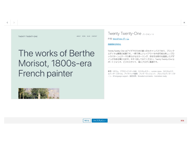
Task: Click the タグ tags list text
Action: (x=141, y=74)
